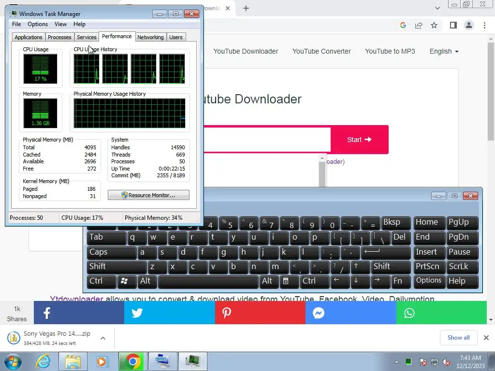Click the Fn key on the on-screen keyboard
495x371 pixels.
(x=401, y=282)
